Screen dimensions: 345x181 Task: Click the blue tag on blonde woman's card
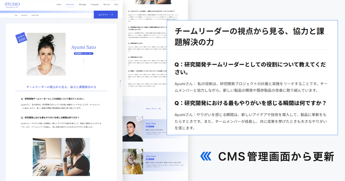pyautogui.click(x=150, y=159)
